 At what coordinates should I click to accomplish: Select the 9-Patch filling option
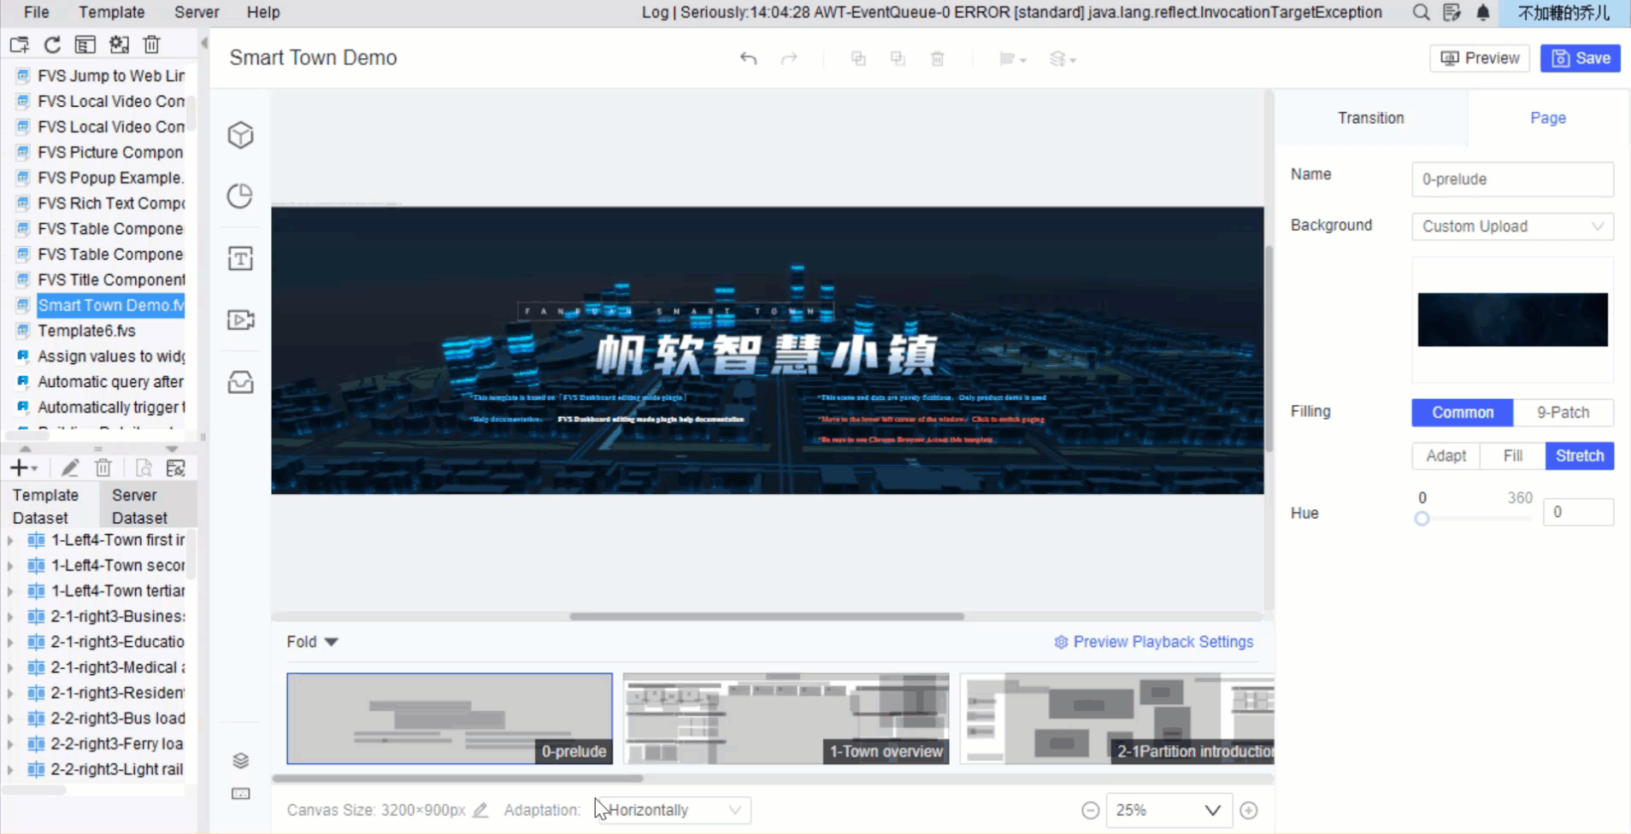[1563, 412]
